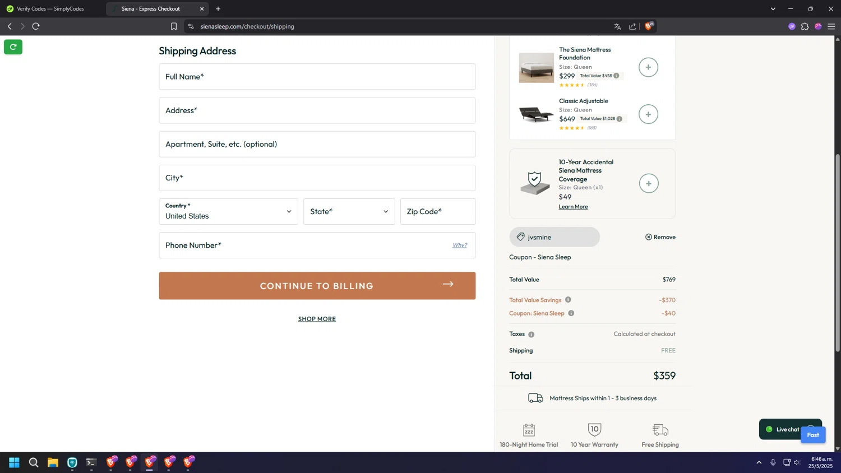Click the Siena Mattress Foundation thumbnail
841x473 pixels.
click(536, 68)
